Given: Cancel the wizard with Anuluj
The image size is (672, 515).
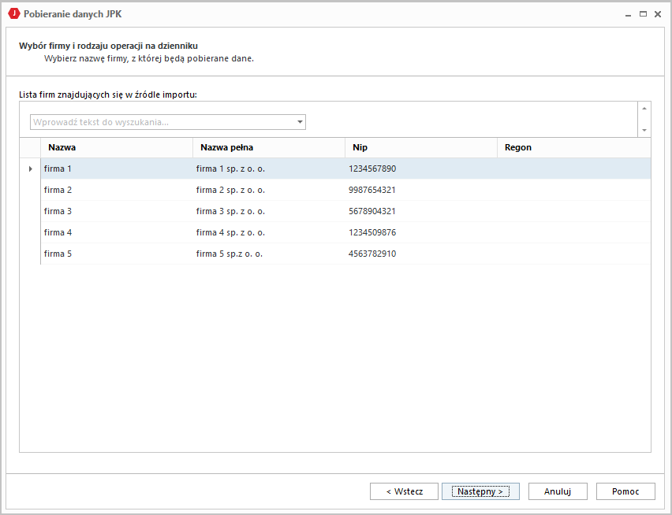Looking at the screenshot, I should click(557, 491).
